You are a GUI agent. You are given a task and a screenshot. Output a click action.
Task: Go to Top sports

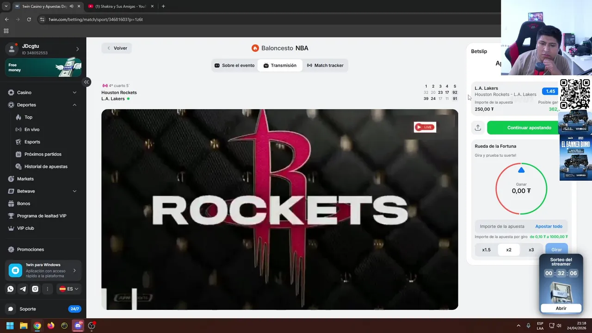tap(28, 117)
